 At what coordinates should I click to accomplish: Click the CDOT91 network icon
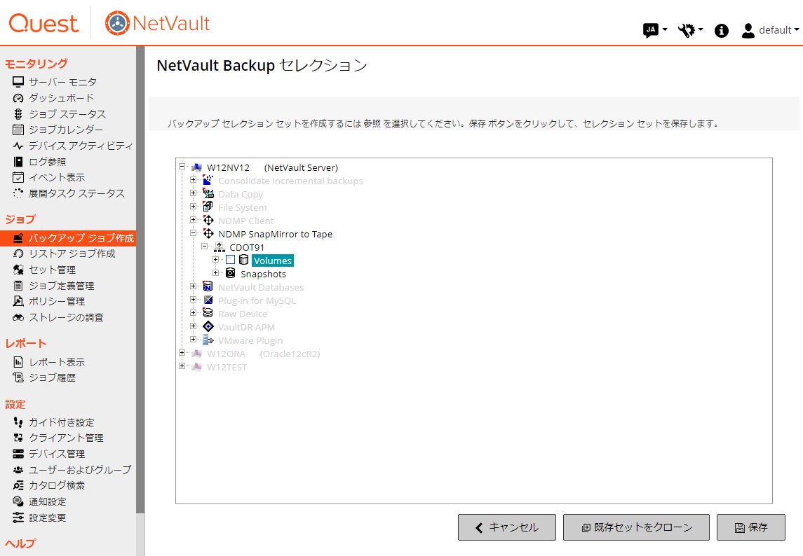(220, 247)
